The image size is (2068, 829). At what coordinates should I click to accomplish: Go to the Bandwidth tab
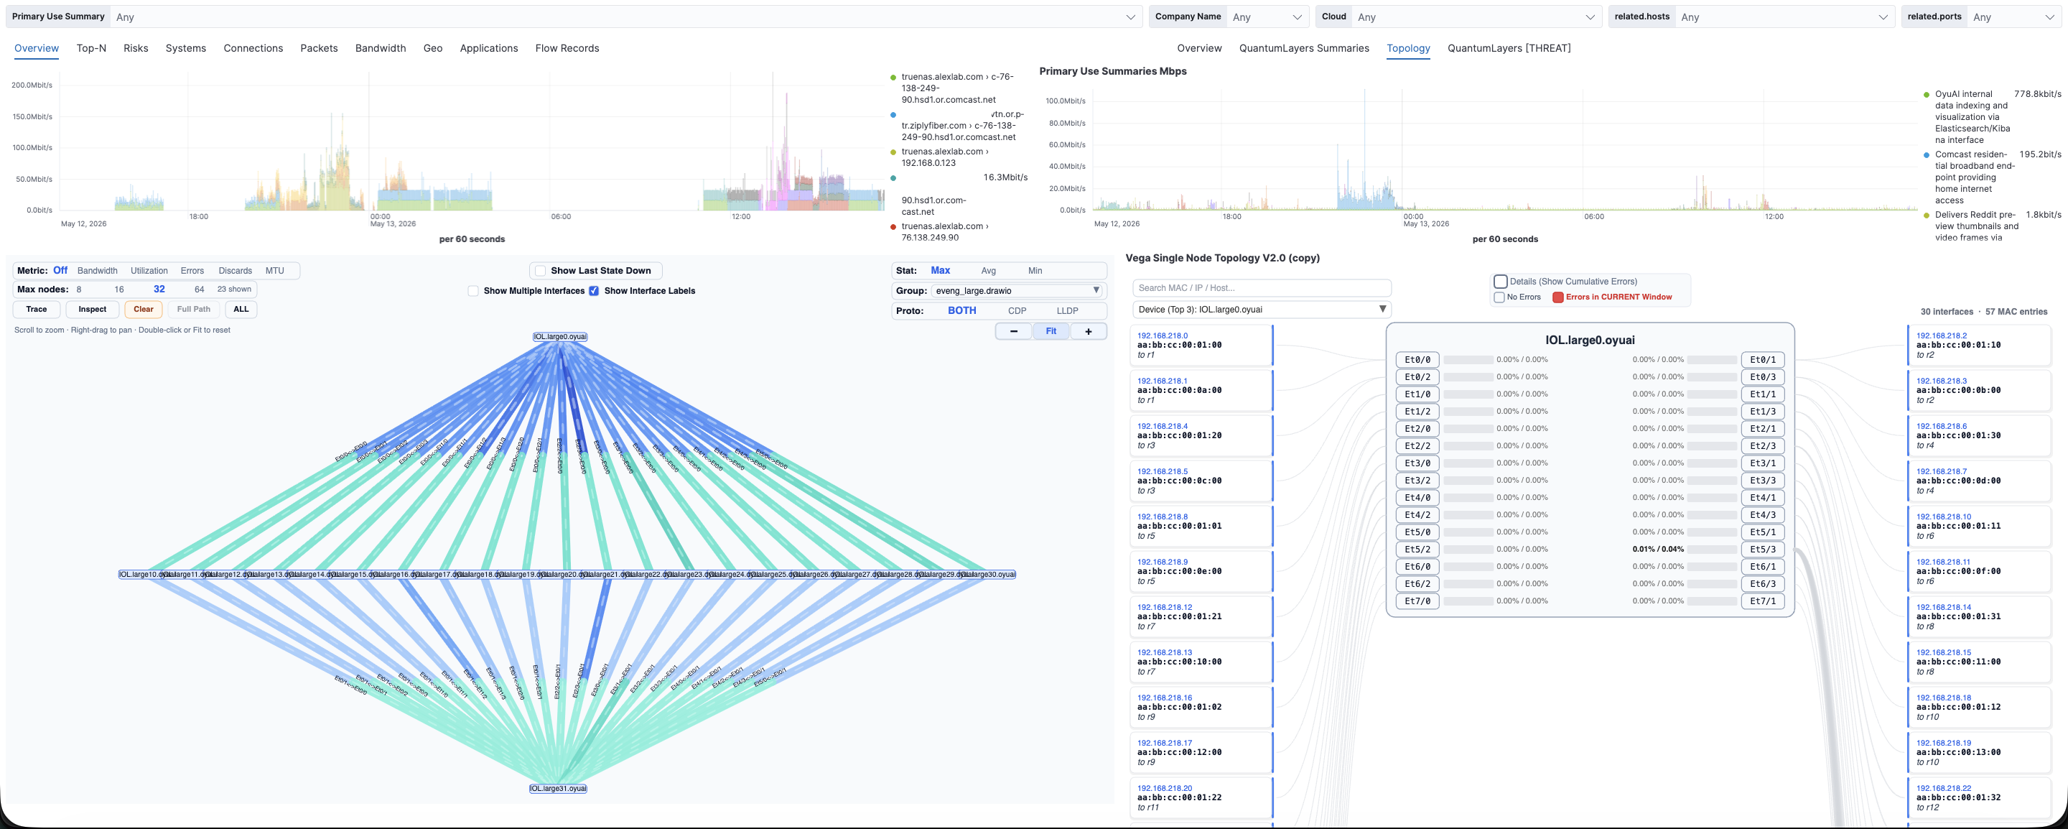coord(381,48)
